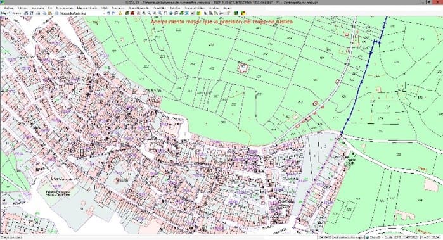Click the back arrow icon after the combo box
The height and width of the screenshot is (240, 443).
click(x=108, y=13)
